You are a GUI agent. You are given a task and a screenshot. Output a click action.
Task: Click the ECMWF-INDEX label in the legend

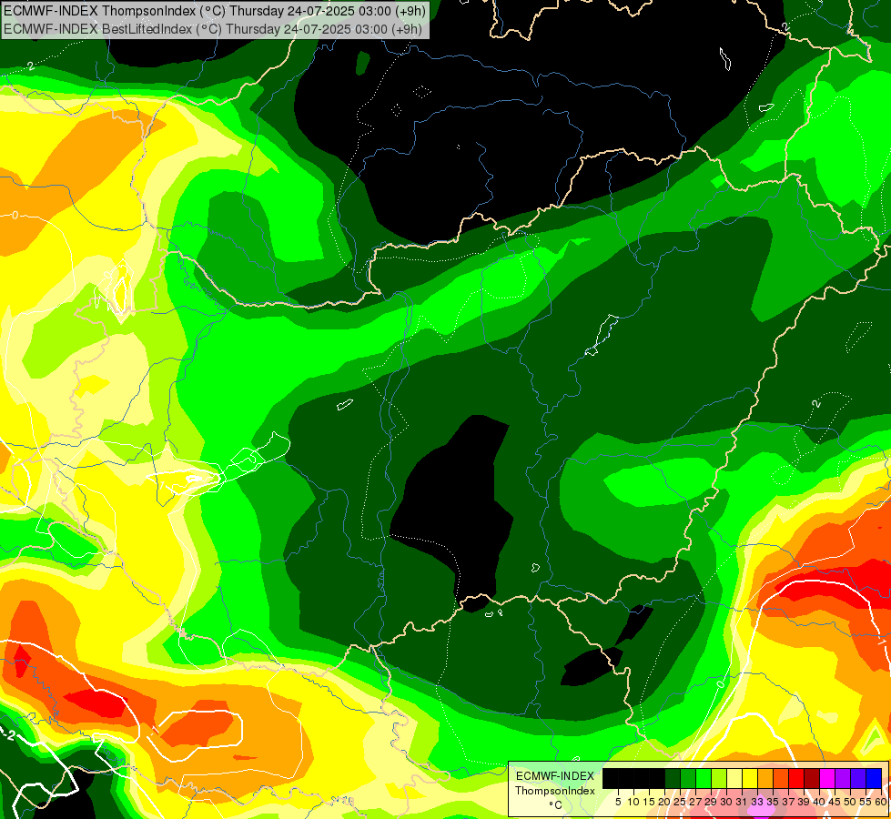pos(555,776)
